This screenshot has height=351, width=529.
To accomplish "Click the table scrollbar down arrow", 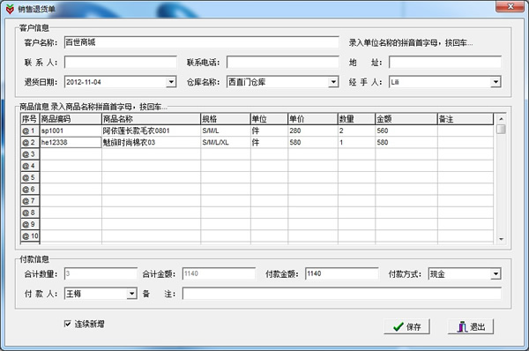I will (x=502, y=239).
